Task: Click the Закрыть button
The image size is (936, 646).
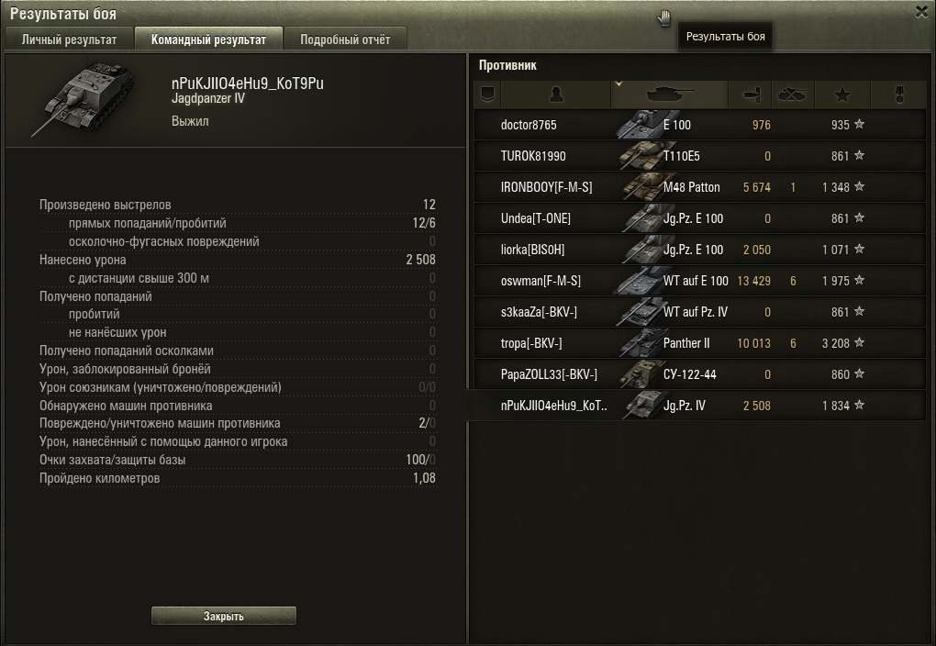Action: coord(224,616)
